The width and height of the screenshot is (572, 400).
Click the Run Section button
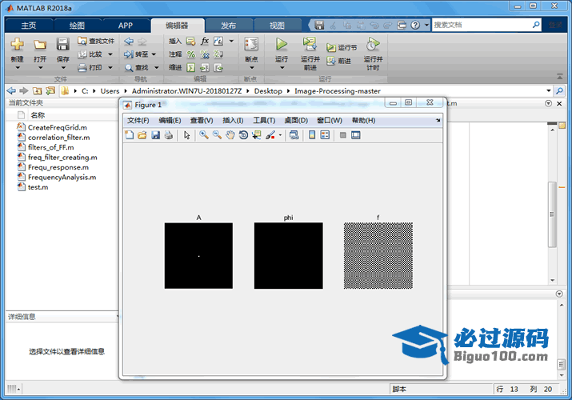point(342,48)
